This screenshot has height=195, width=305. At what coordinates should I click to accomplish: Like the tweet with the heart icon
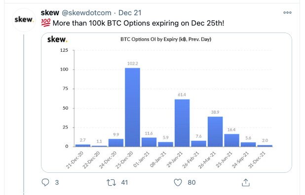[x=178, y=182]
